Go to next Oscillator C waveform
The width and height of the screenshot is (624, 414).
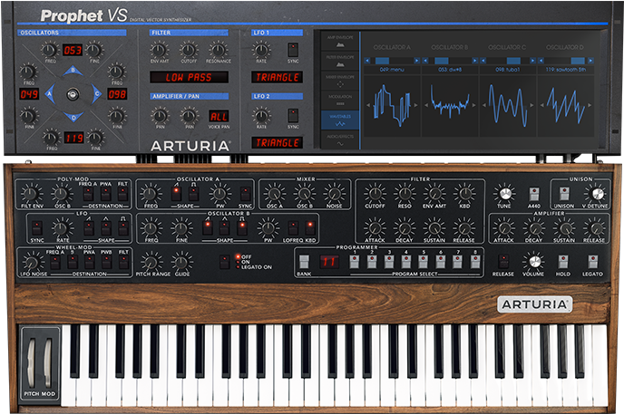click(531, 105)
